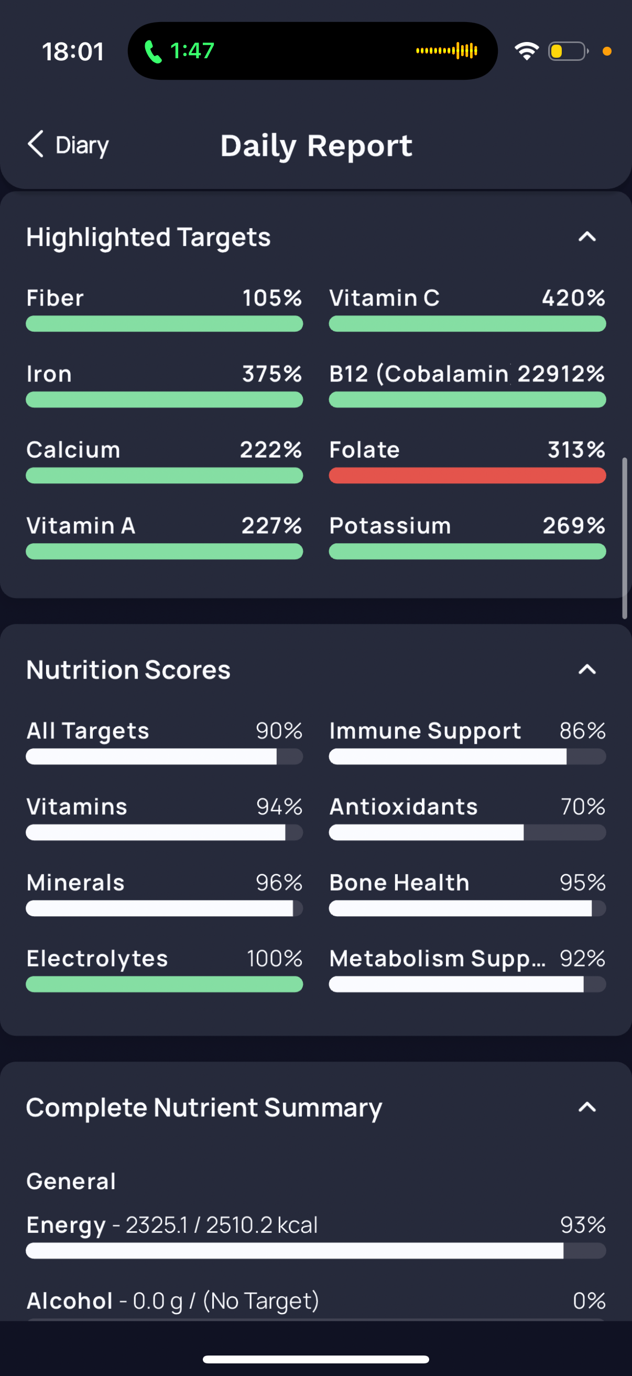Collapse the Nutrition Scores section

(586, 669)
